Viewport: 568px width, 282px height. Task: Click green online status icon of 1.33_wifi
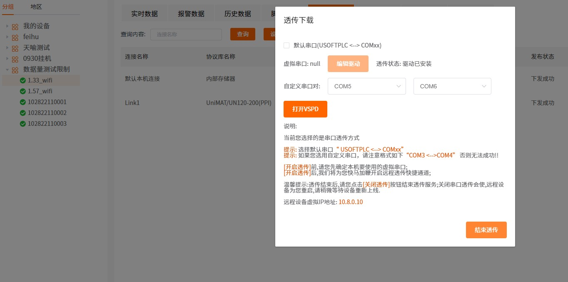pyautogui.click(x=23, y=80)
